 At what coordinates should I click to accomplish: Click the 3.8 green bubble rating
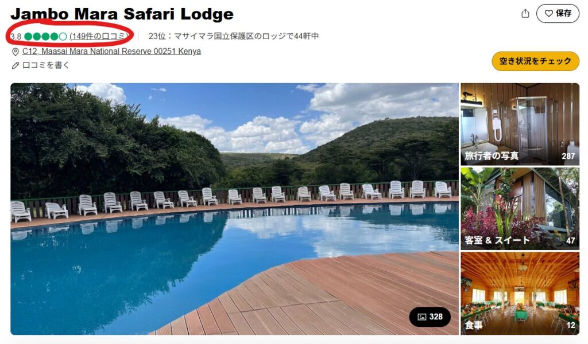point(38,36)
